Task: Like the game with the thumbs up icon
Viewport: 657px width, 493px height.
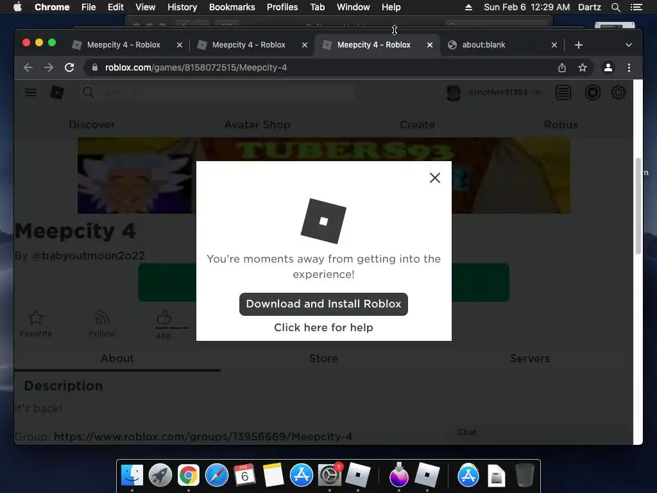Action: click(x=164, y=317)
